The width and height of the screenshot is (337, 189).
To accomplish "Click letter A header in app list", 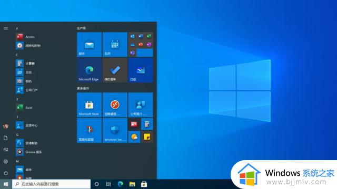I will pos(17,28).
